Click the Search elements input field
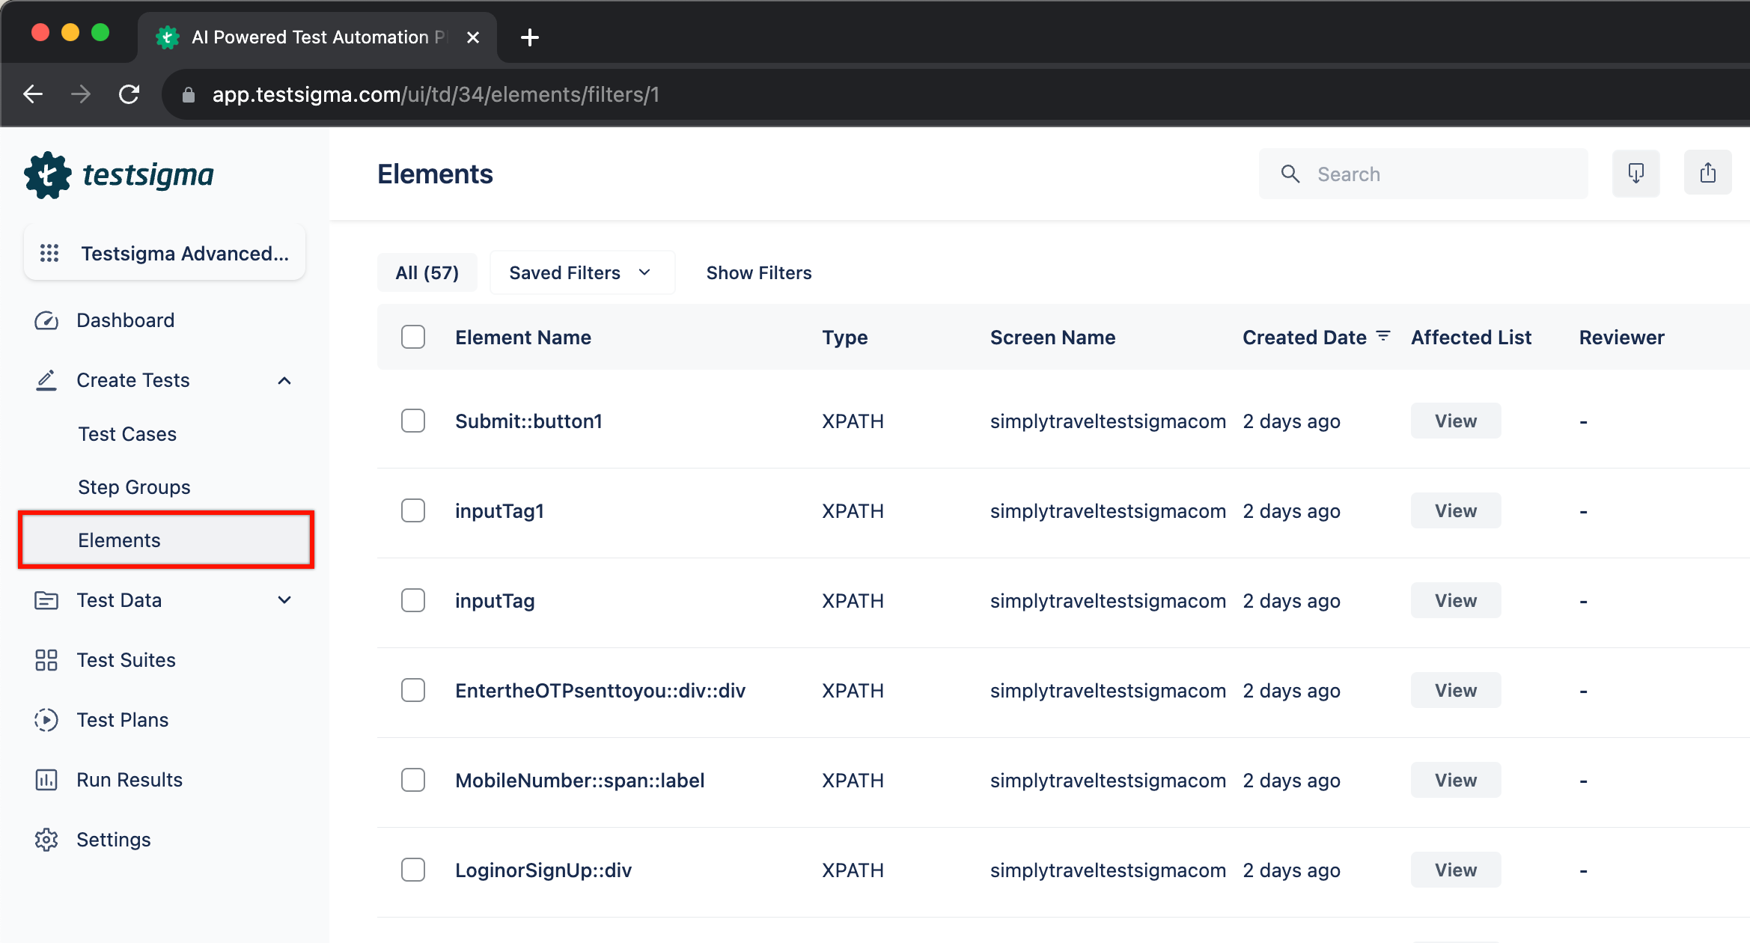 click(1424, 174)
